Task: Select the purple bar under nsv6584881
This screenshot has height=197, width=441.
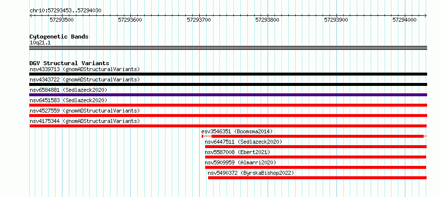Action: 228,95
